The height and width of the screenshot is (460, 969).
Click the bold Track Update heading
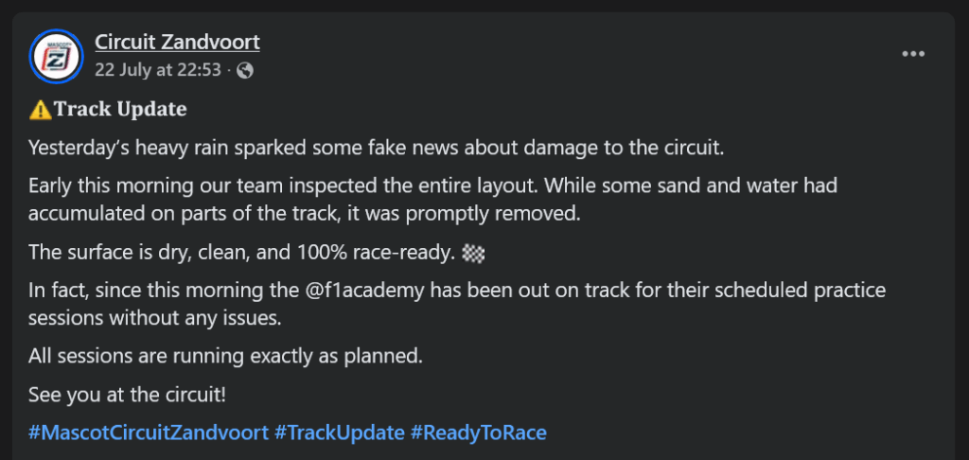[120, 109]
